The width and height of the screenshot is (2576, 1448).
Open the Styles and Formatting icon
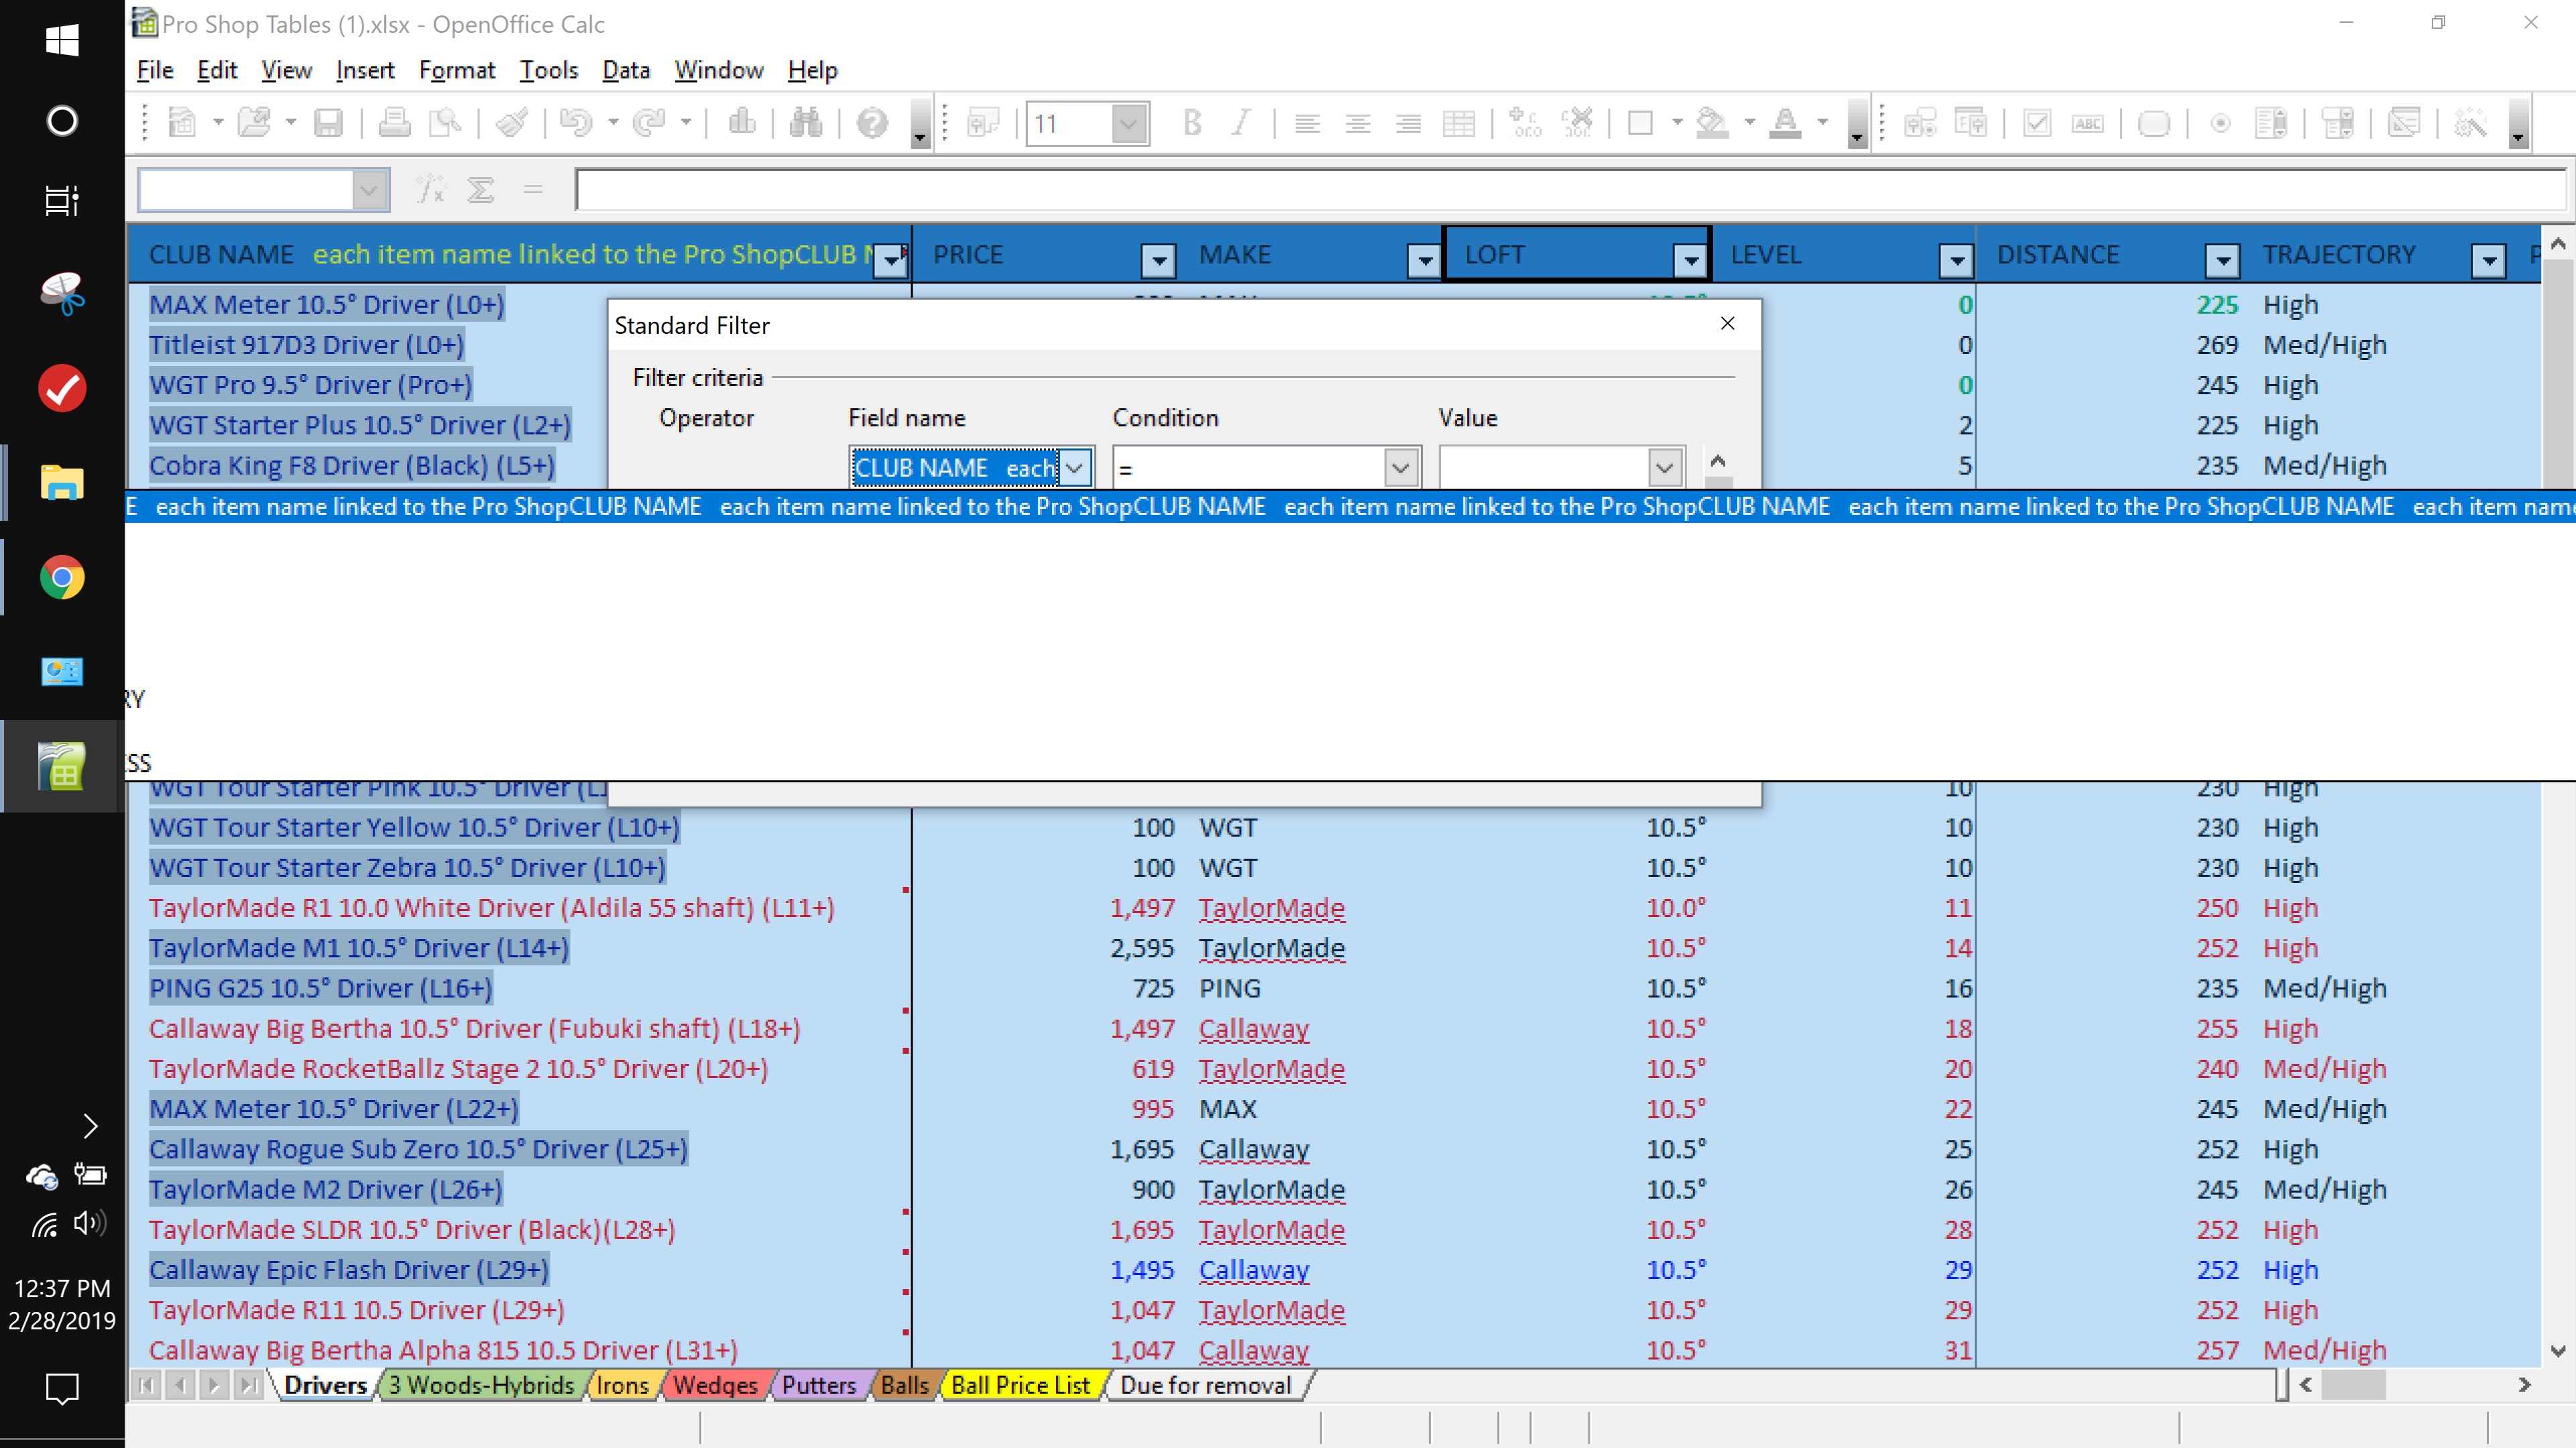coord(983,123)
